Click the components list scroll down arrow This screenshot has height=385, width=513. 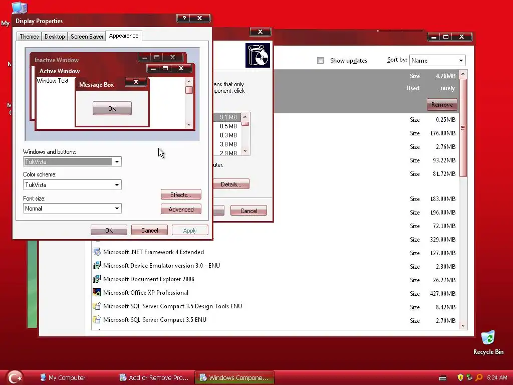[x=245, y=151]
